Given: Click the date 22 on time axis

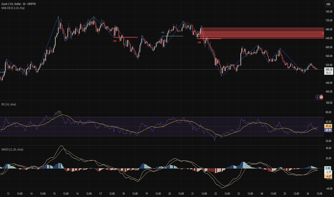Looking at the screenshot, I should tap(216, 194).
